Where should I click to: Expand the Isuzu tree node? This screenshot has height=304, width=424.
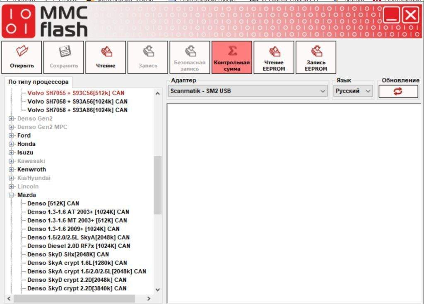tap(11, 152)
